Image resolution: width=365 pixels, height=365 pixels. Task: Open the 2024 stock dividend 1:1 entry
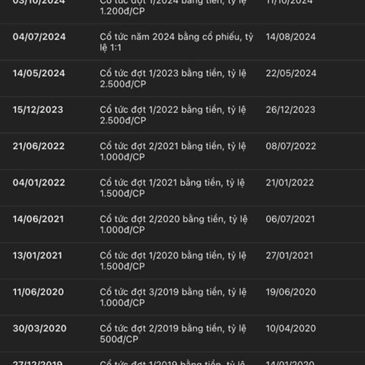(x=176, y=42)
